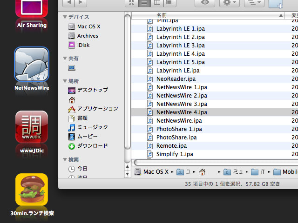Sort files by the 名前 column header
Viewport: 298px width, 223px height.
(208, 15)
